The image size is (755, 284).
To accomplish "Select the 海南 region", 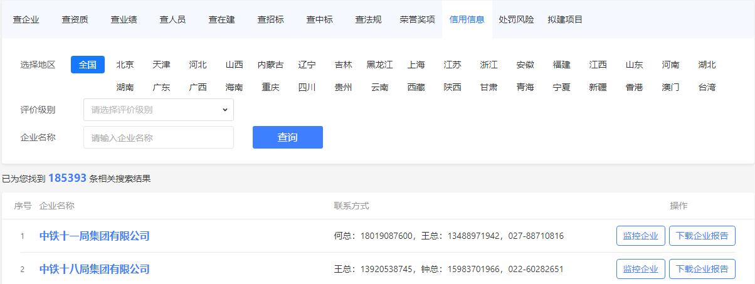I will tap(234, 87).
